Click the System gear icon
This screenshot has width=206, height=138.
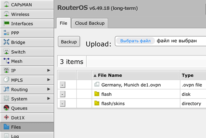click(x=6, y=99)
